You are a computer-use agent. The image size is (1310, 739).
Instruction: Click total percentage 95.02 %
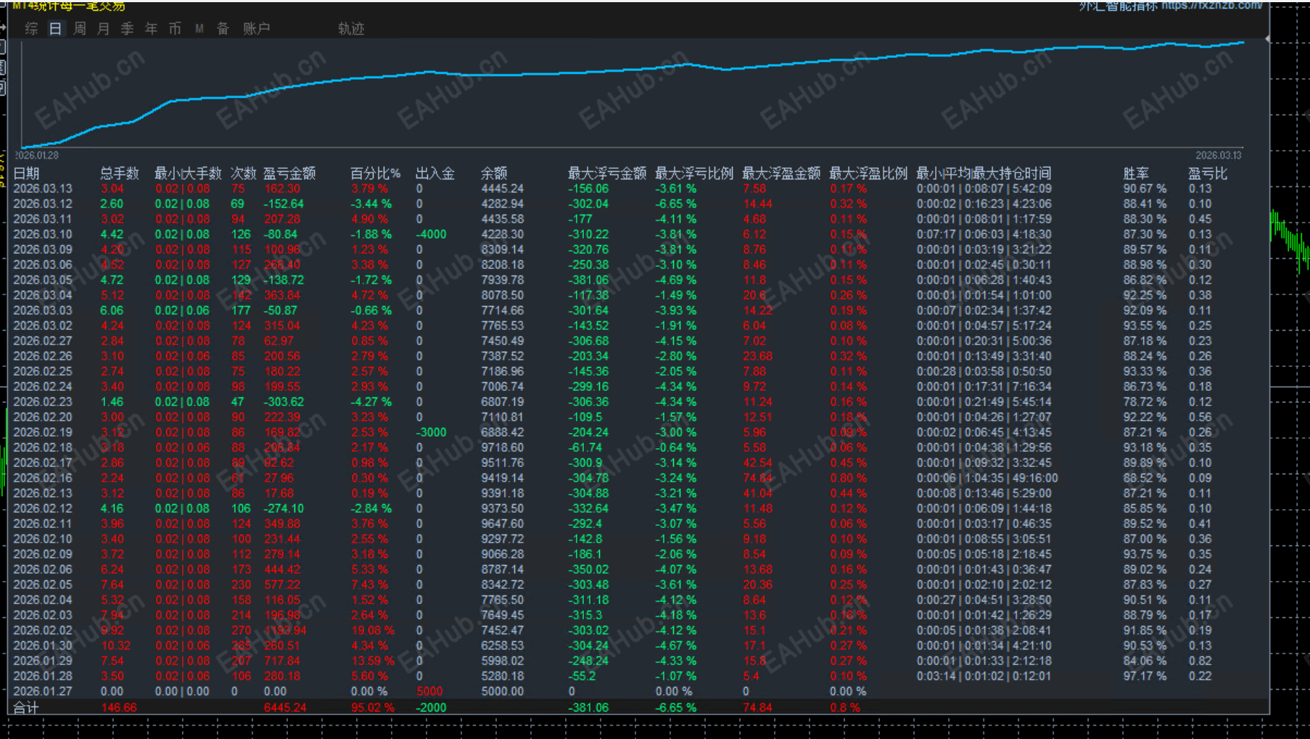[373, 708]
